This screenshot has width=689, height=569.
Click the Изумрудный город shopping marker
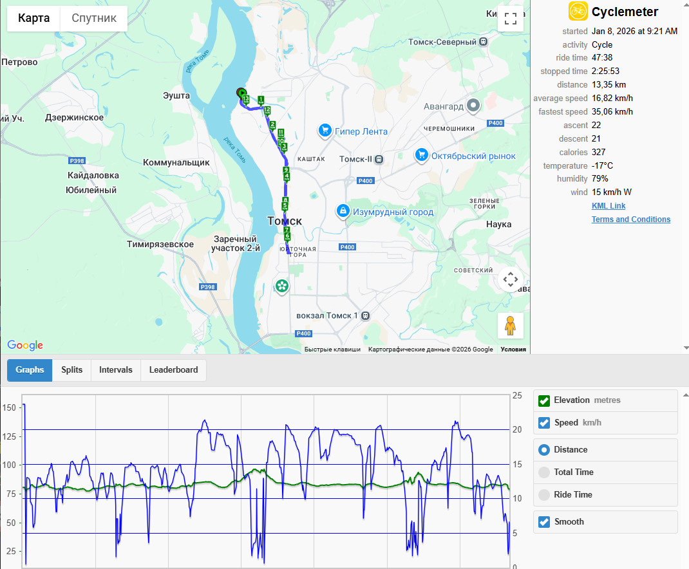point(343,211)
